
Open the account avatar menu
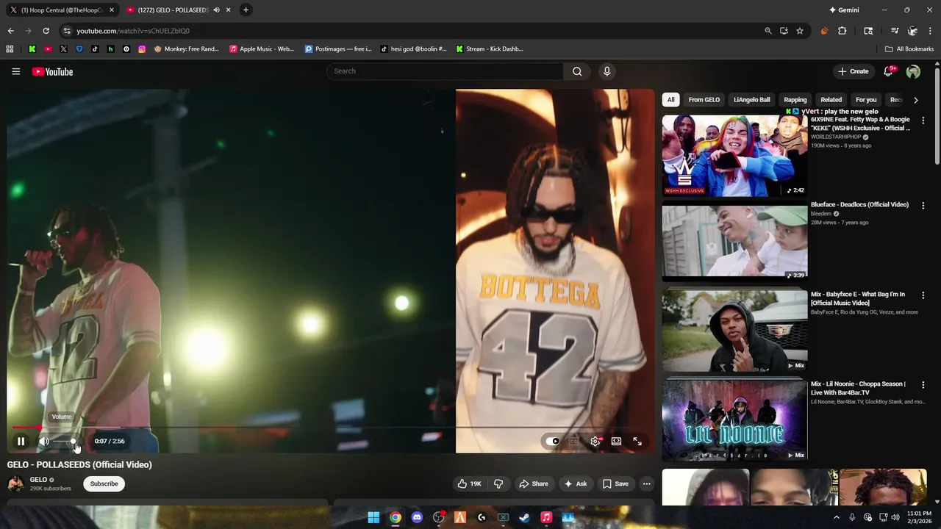click(913, 71)
